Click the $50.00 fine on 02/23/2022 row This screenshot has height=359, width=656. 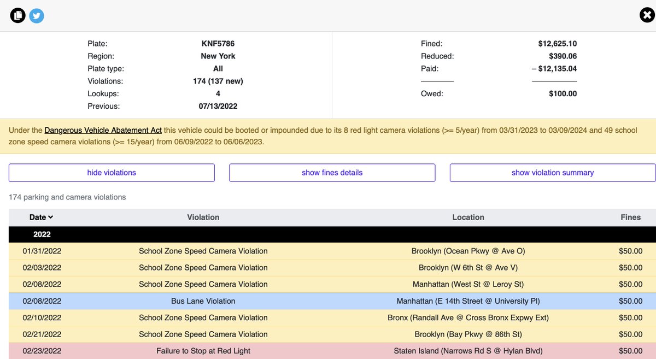[631, 351]
